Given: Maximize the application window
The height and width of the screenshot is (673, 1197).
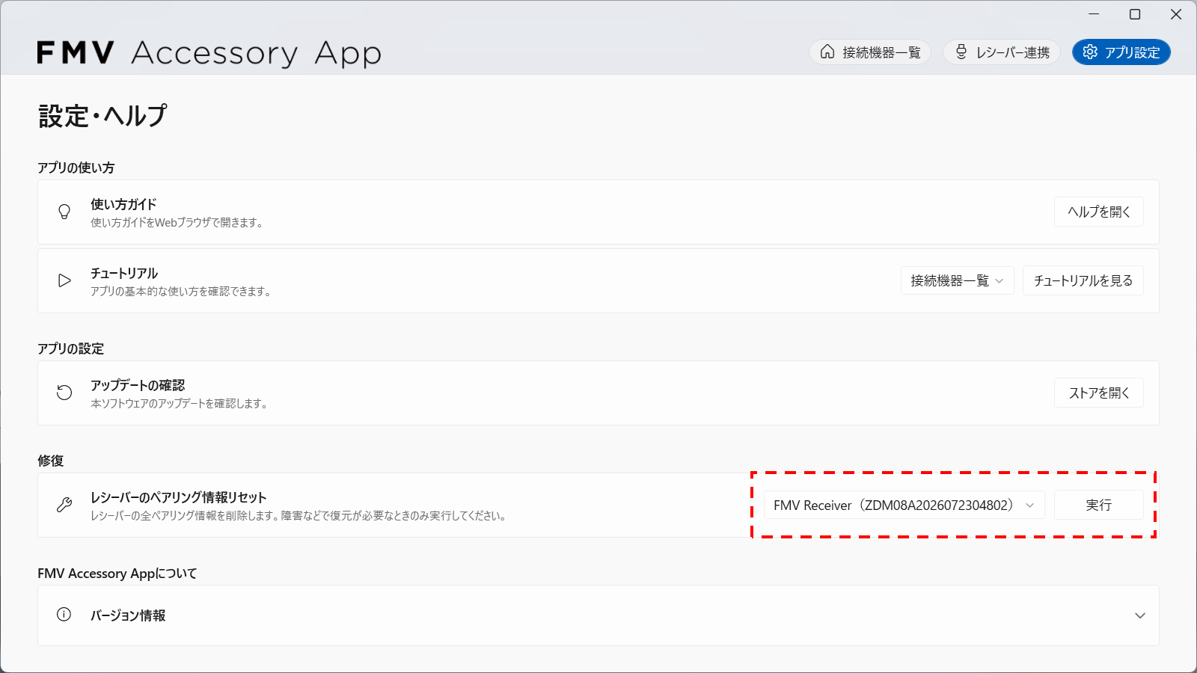Looking at the screenshot, I should click(x=1135, y=14).
